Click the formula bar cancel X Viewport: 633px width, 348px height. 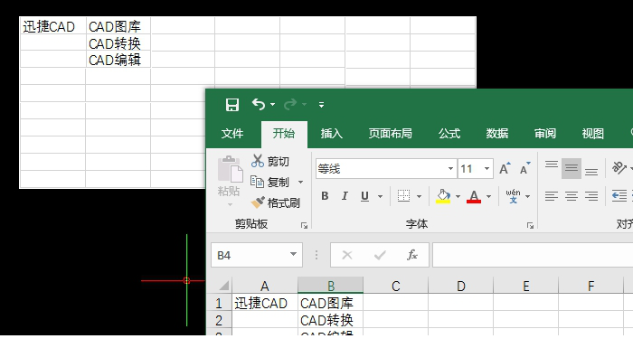(x=346, y=255)
